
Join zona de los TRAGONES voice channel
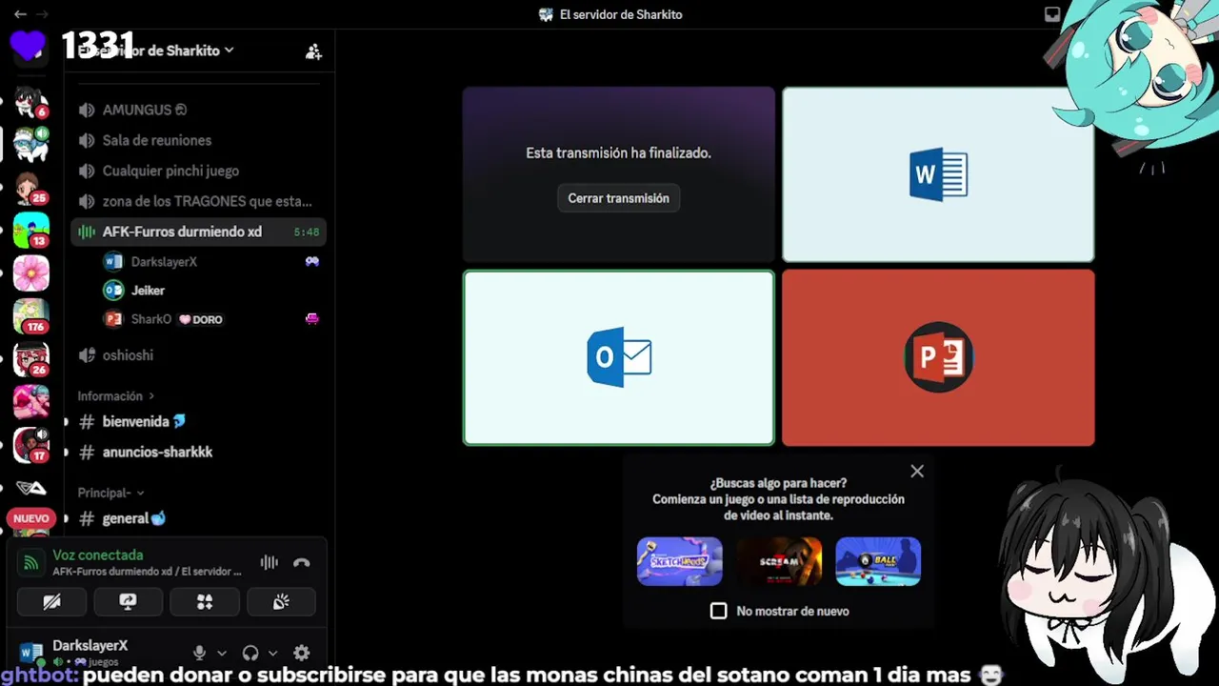[197, 201]
